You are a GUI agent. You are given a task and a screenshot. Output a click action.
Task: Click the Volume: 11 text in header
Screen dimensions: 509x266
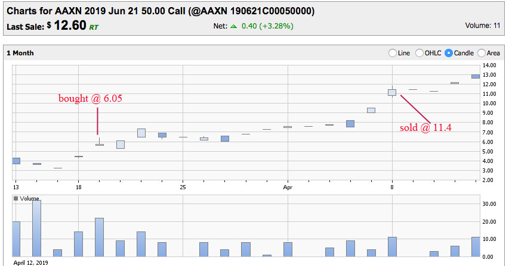pos(483,26)
